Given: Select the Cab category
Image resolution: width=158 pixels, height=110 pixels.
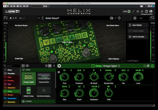Looking at the screenshot, I should [11, 84].
